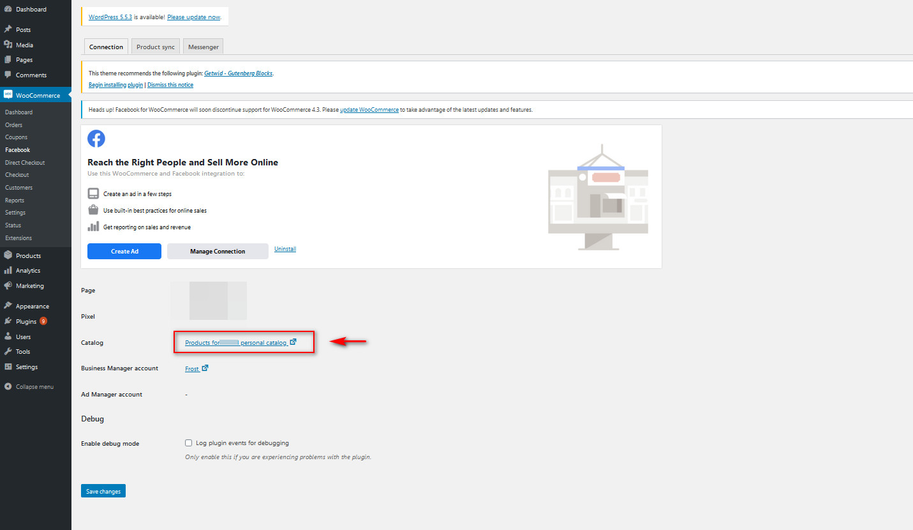Viewport: 913px width, 530px height.
Task: Click the Facebook logo icon
Action: [x=96, y=139]
